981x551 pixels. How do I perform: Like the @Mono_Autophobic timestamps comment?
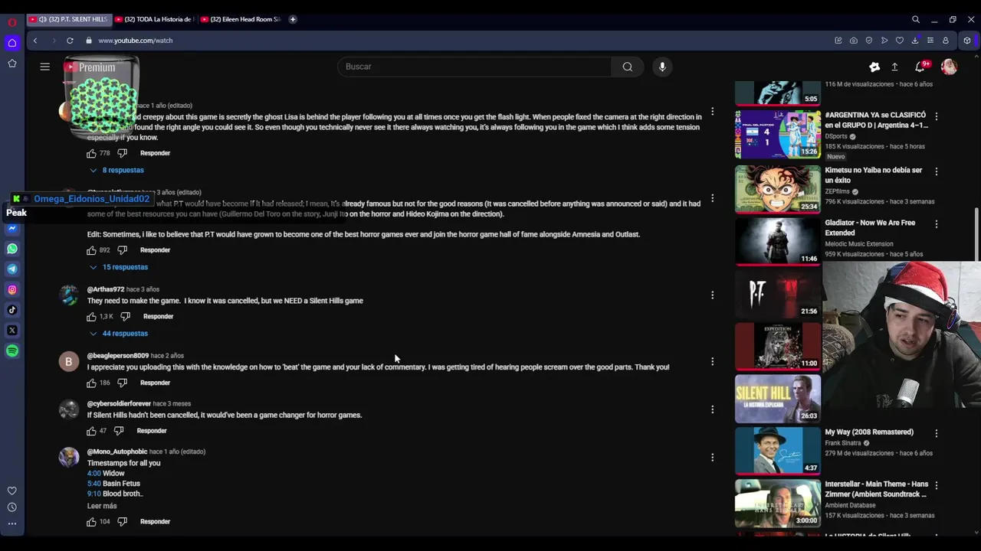coord(92,522)
